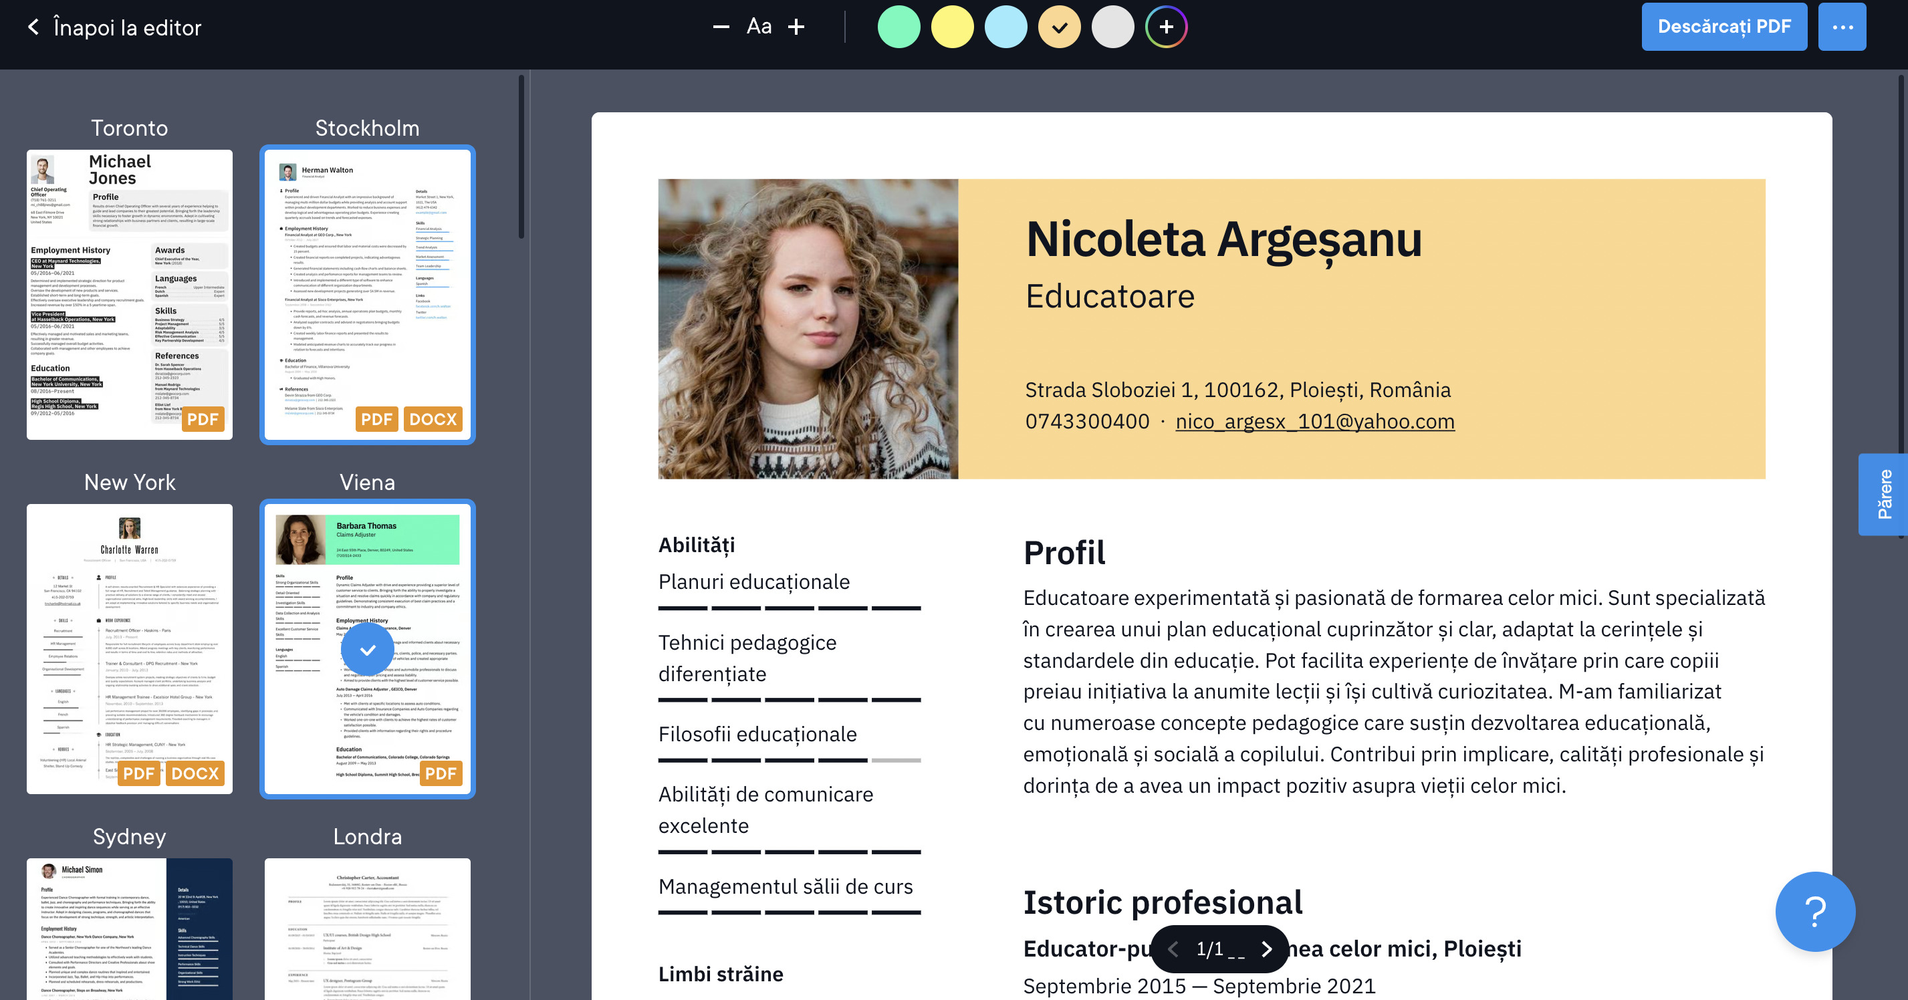
Task: Choose the light blue accent color
Action: point(1005,27)
